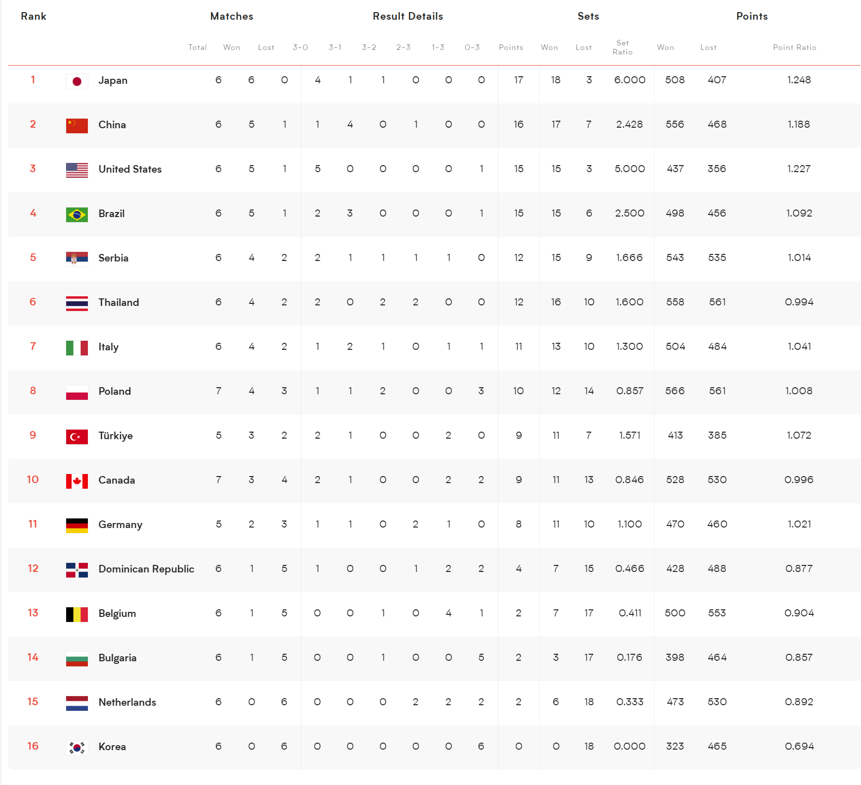This screenshot has width=861, height=785.
Task: Click the Point Ratio column header
Action: [x=794, y=47]
